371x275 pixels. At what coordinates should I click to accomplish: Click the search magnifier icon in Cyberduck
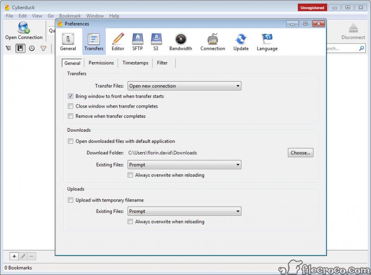coord(362,48)
